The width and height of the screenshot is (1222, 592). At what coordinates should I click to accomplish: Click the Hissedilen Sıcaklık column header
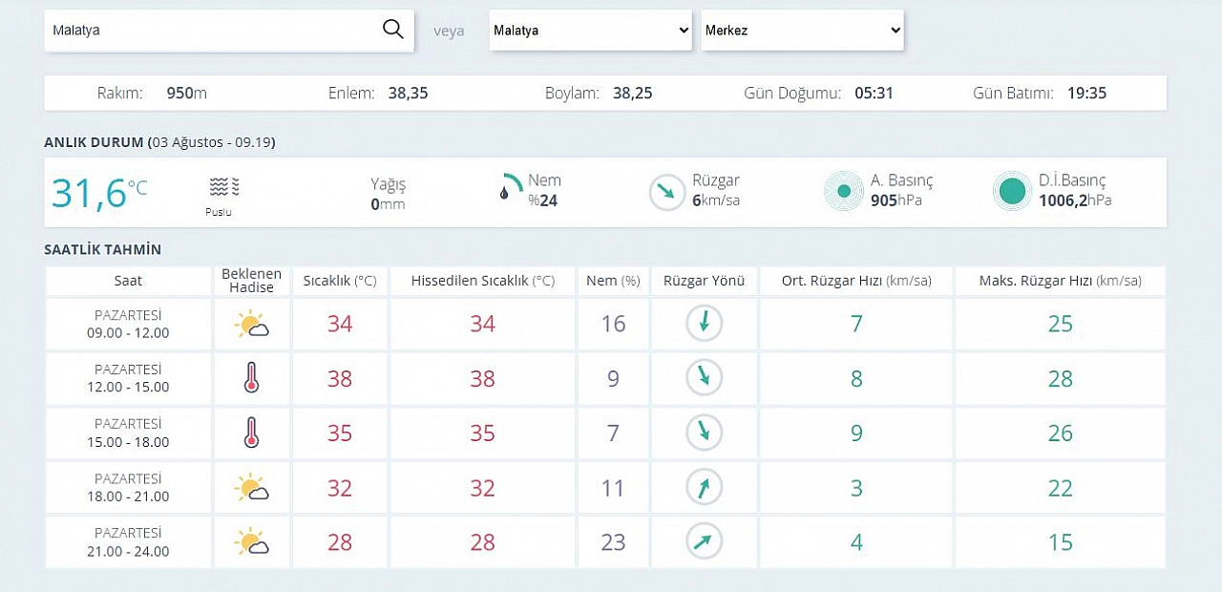(x=482, y=281)
